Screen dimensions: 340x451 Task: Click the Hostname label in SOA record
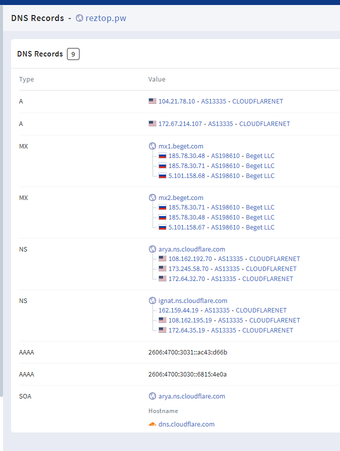pos(163,410)
